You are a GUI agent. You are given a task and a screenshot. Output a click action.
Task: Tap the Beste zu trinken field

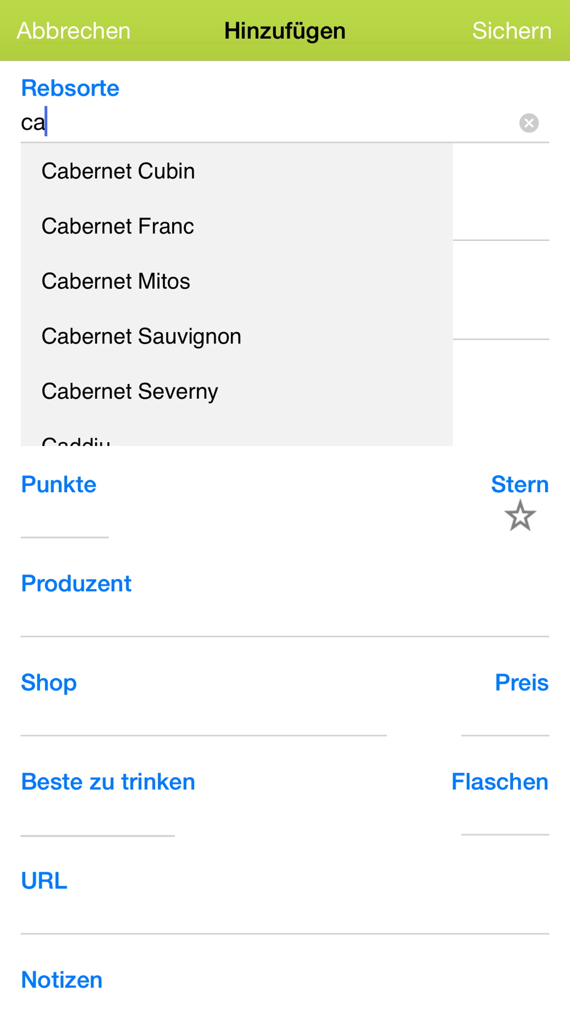click(97, 816)
